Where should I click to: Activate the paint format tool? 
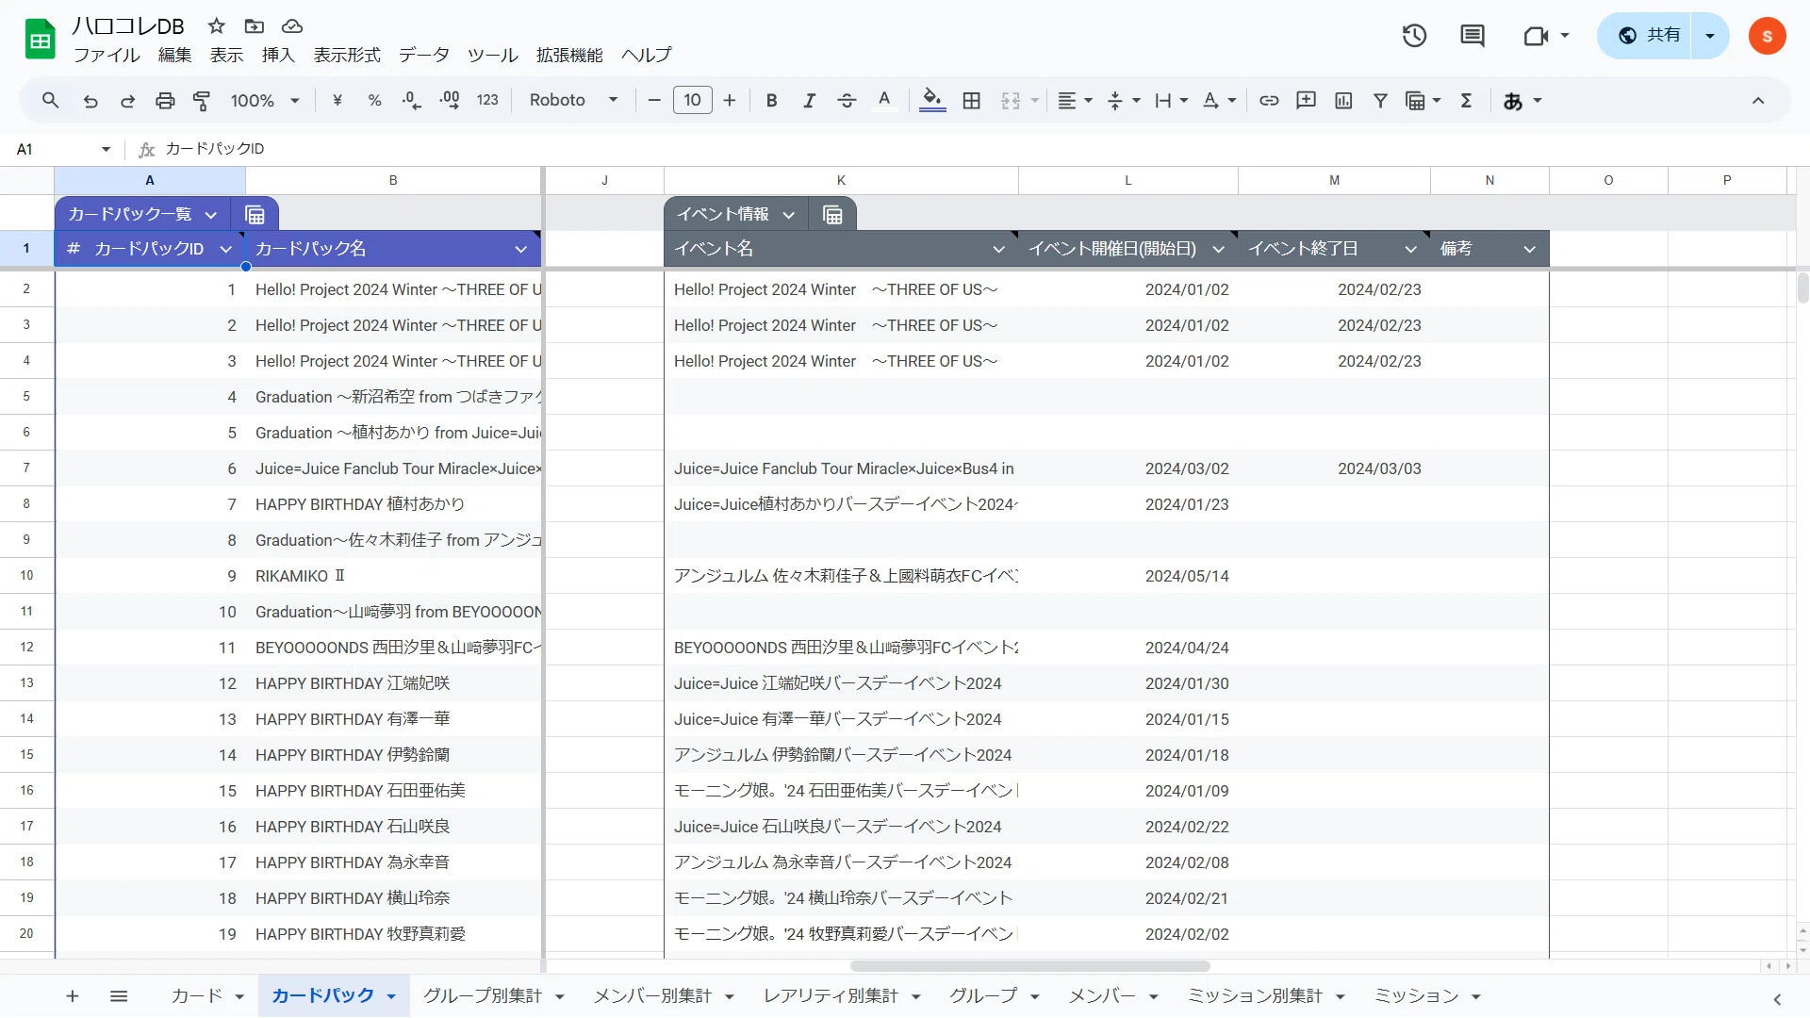pos(202,100)
